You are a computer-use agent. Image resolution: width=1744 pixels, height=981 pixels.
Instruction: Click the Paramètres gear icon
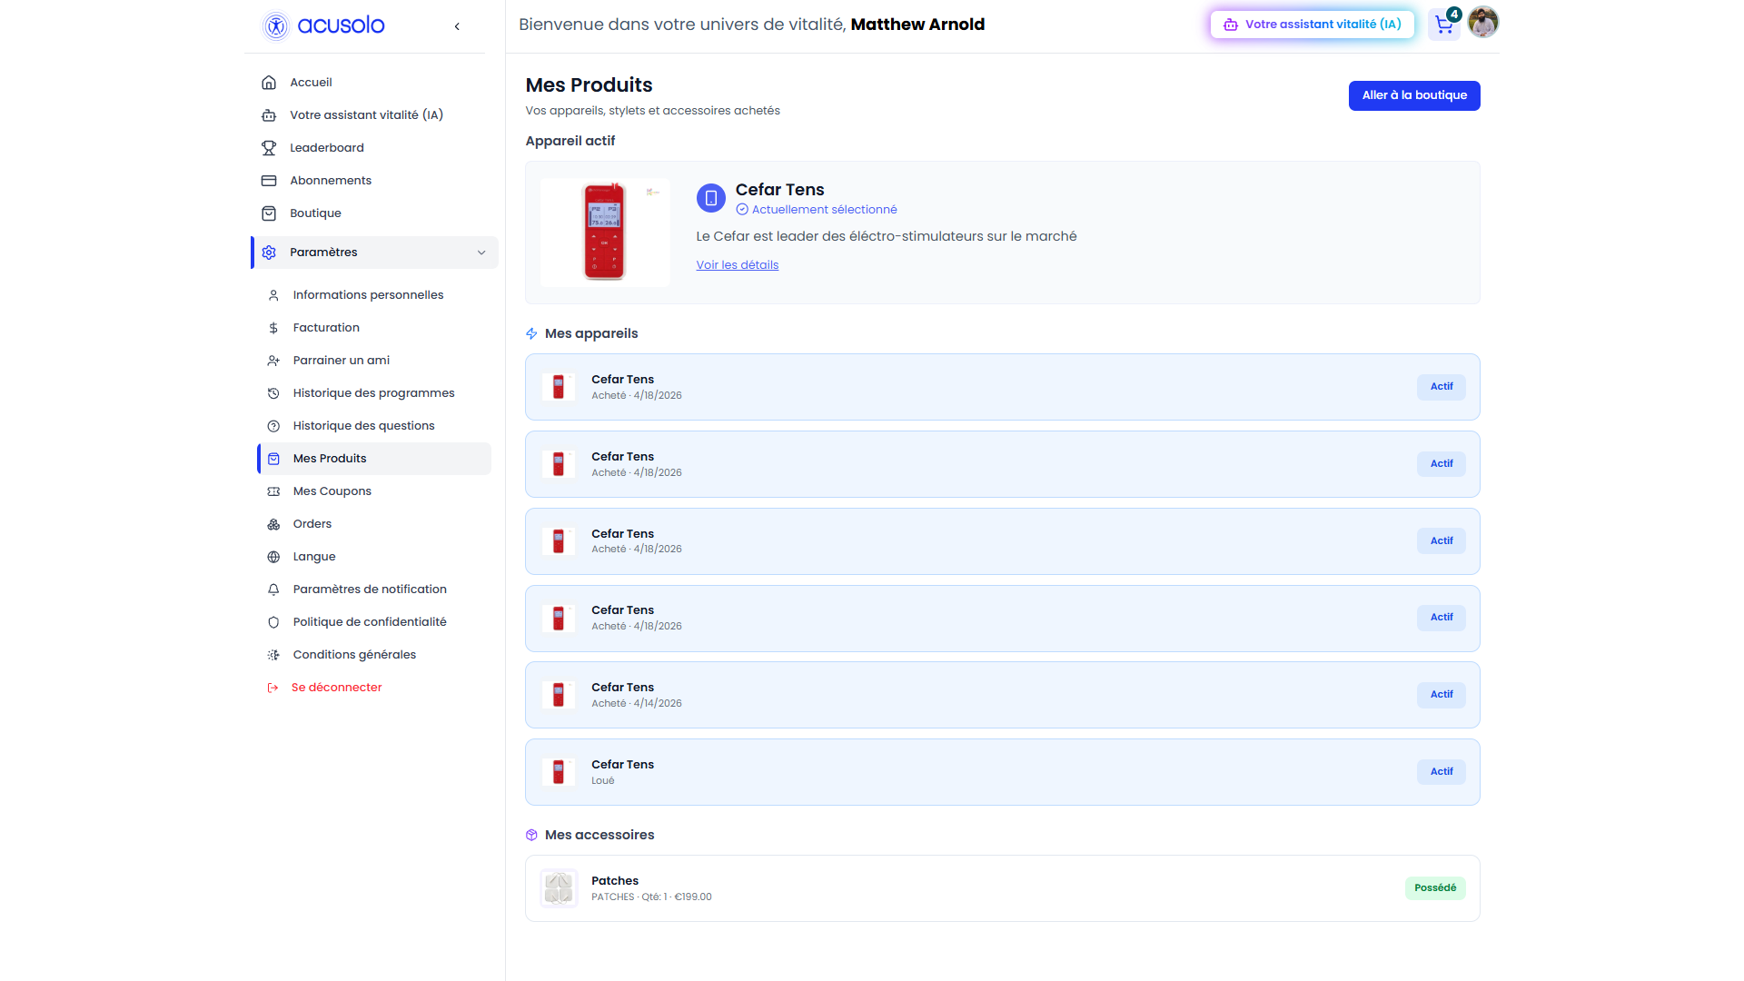pos(269,253)
